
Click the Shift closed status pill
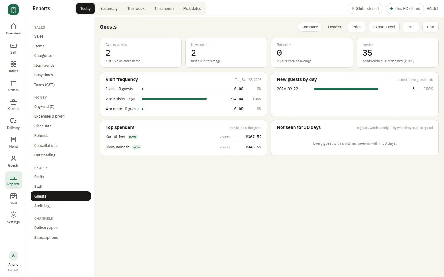[x=365, y=9]
